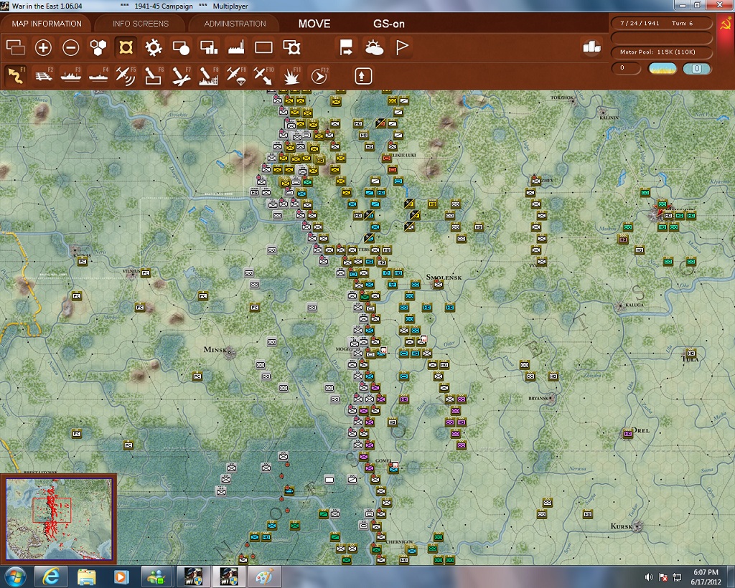
Task: Toggle the plain rectangle unit display icon
Action: [x=263, y=47]
